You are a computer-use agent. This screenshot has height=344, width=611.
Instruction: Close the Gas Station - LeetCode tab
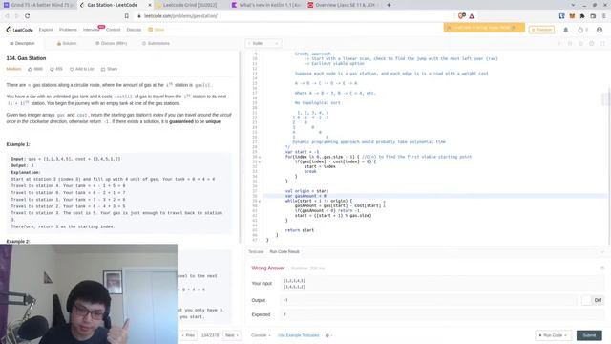click(x=150, y=5)
